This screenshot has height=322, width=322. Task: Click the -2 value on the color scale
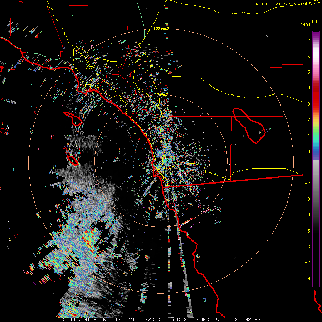[307, 184]
